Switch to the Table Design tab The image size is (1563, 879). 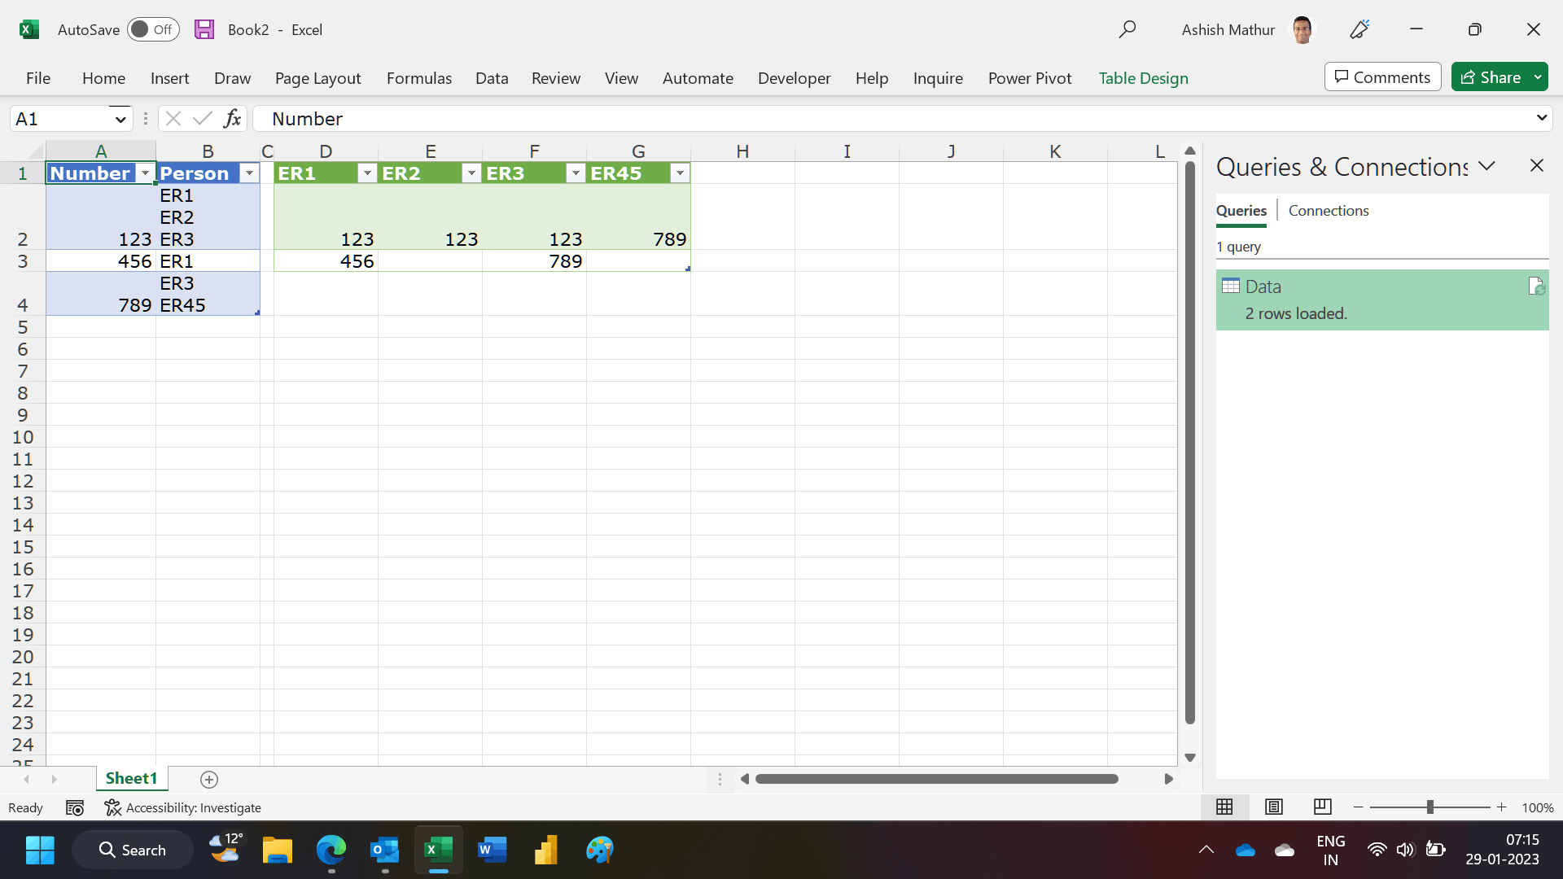[x=1143, y=78]
